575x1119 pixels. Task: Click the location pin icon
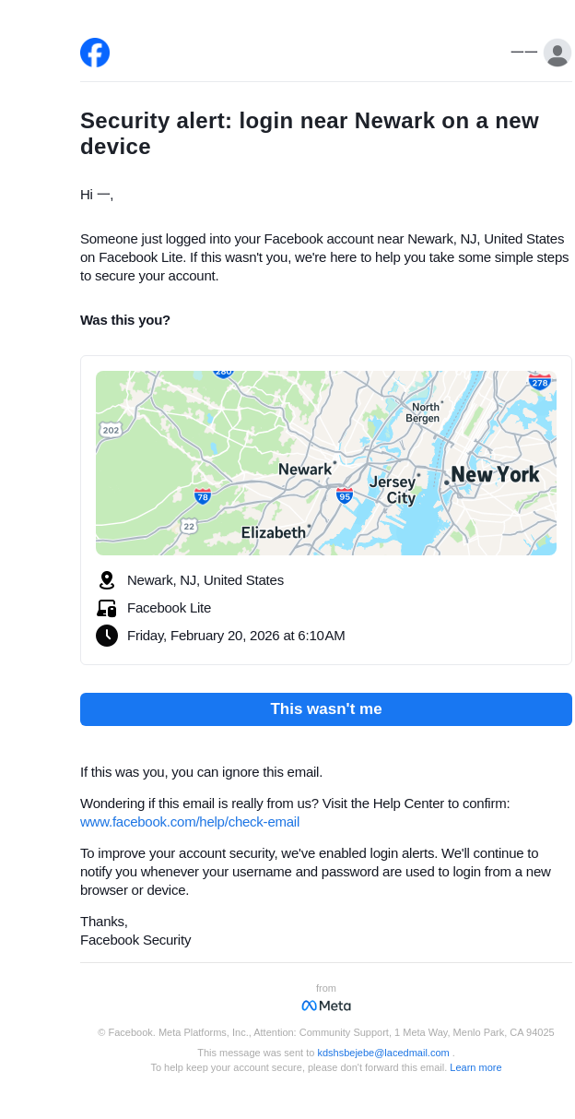[x=107, y=580]
